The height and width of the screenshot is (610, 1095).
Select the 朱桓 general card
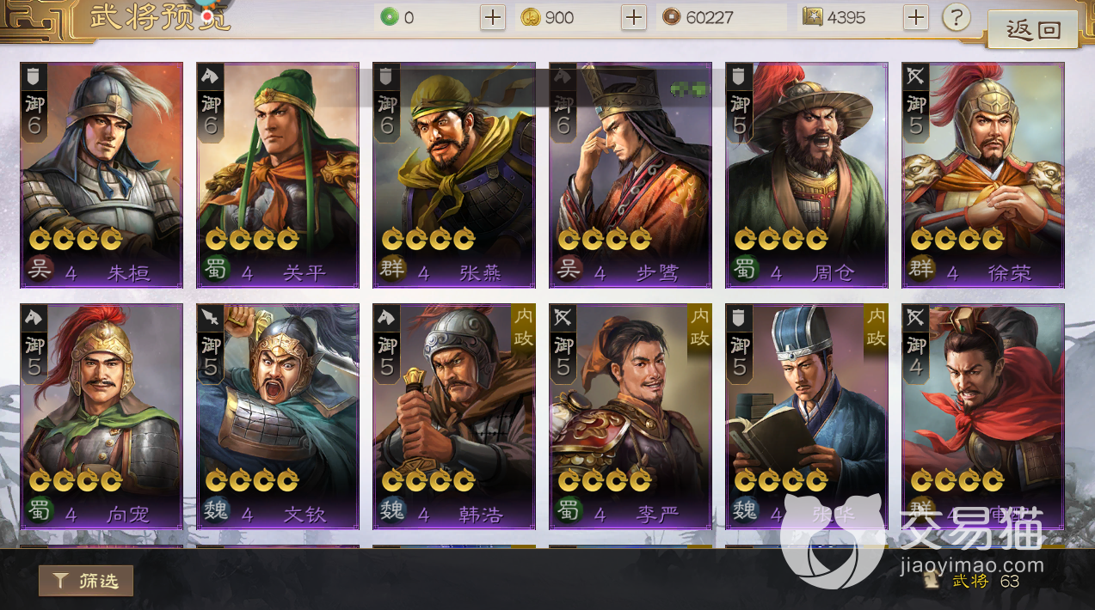click(x=102, y=175)
